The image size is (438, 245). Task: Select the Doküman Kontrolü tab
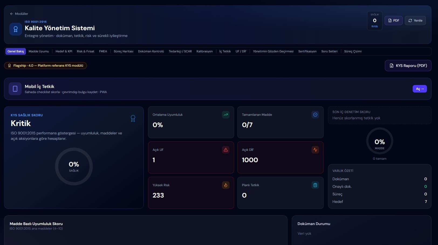click(151, 51)
